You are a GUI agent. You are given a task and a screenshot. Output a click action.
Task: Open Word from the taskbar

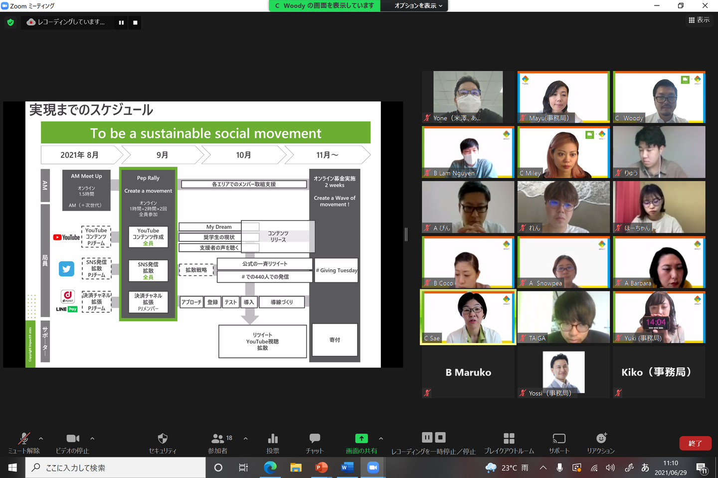tap(348, 468)
